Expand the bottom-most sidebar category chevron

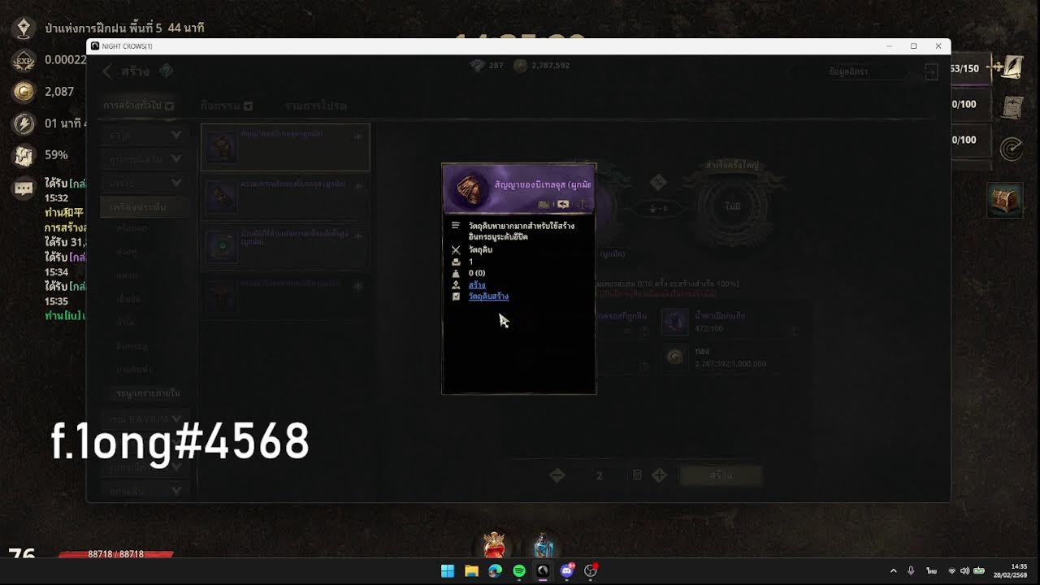pos(176,491)
